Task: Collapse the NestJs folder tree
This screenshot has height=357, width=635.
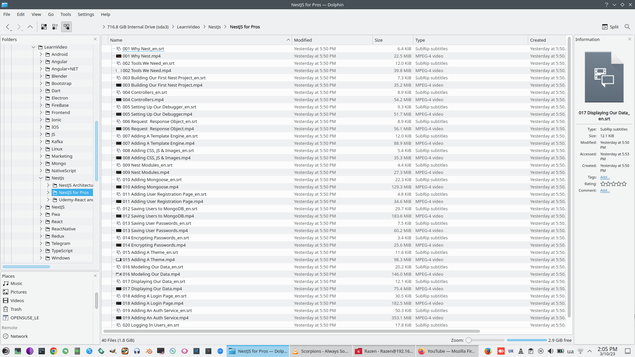Action: 41,178
